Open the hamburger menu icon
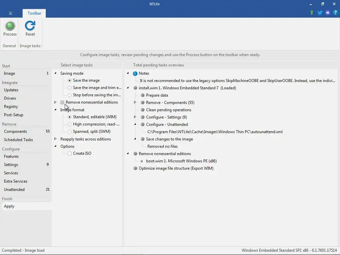The height and width of the screenshot is (255, 340). [10, 13]
